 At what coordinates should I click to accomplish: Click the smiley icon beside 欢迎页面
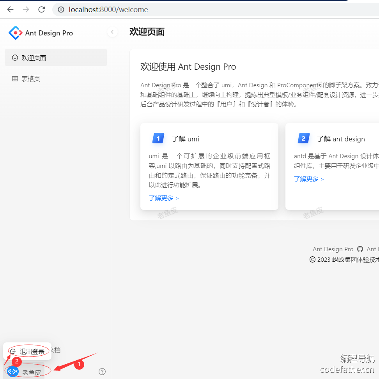[15, 58]
